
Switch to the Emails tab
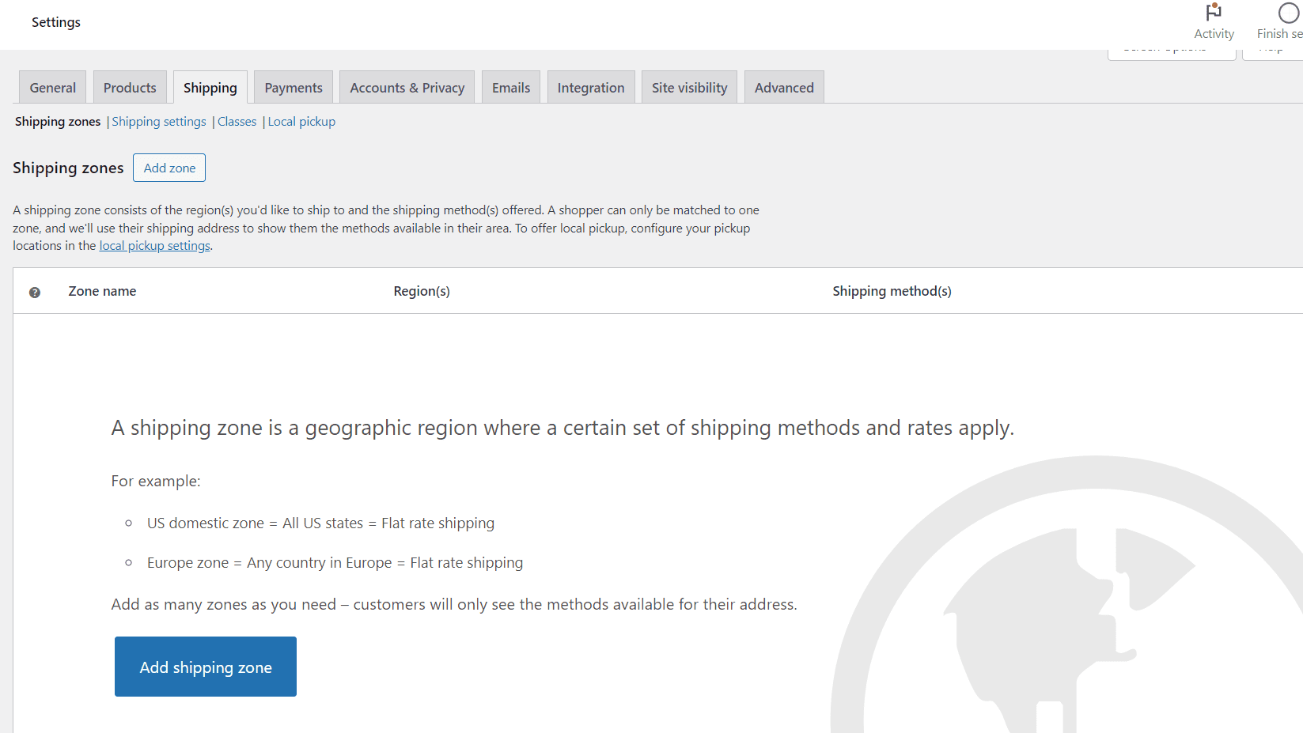pos(510,87)
